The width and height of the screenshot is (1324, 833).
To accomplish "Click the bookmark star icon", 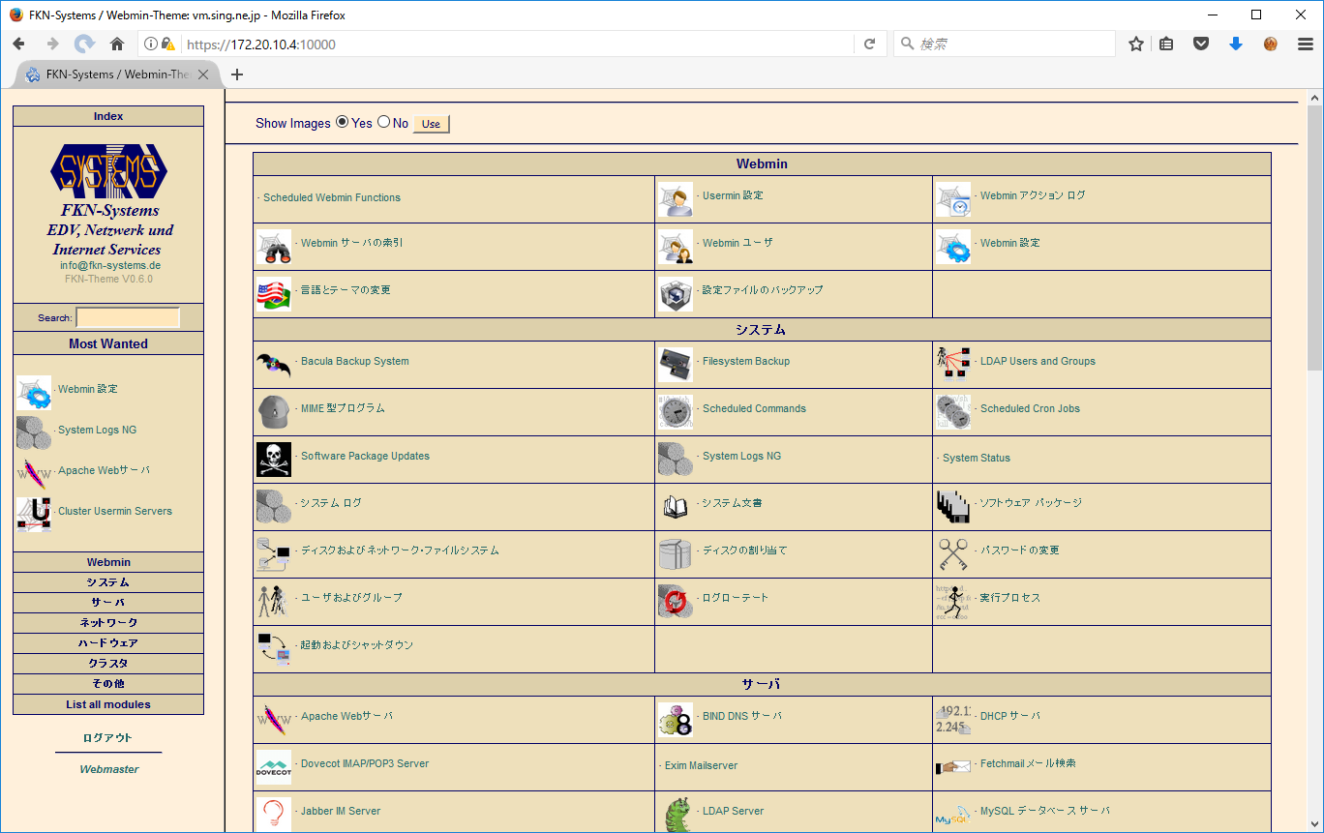I will [1136, 44].
